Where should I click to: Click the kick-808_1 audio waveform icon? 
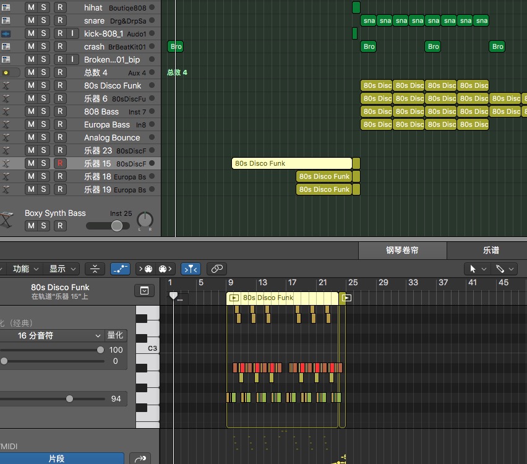[x=6, y=33]
